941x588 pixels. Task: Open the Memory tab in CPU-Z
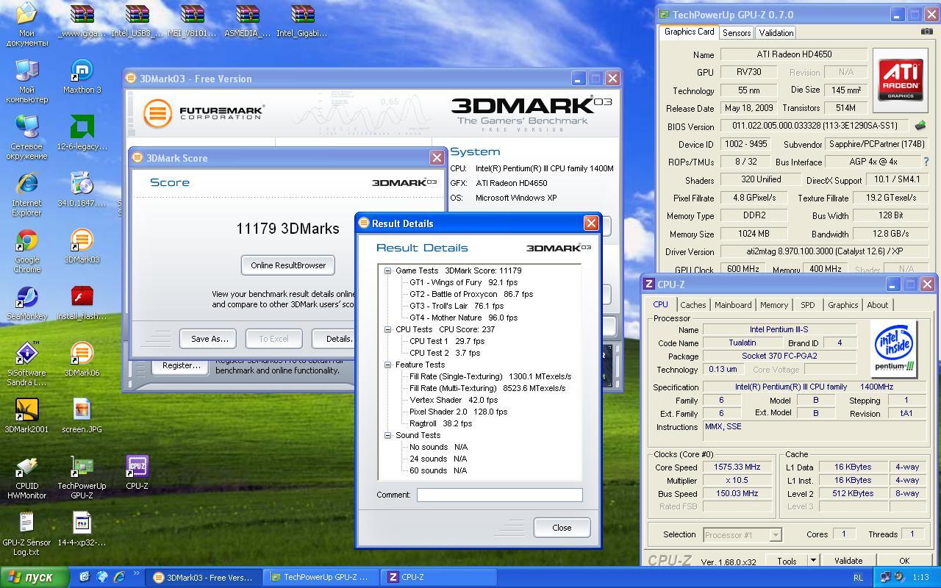[x=774, y=305]
